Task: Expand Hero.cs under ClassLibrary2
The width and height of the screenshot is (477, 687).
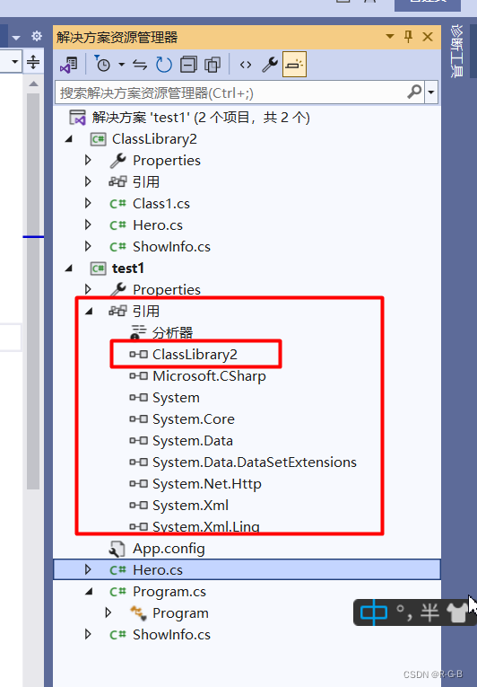Action: (x=88, y=225)
